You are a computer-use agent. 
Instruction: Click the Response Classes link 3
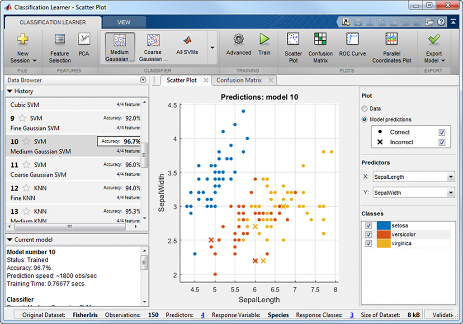(352, 315)
